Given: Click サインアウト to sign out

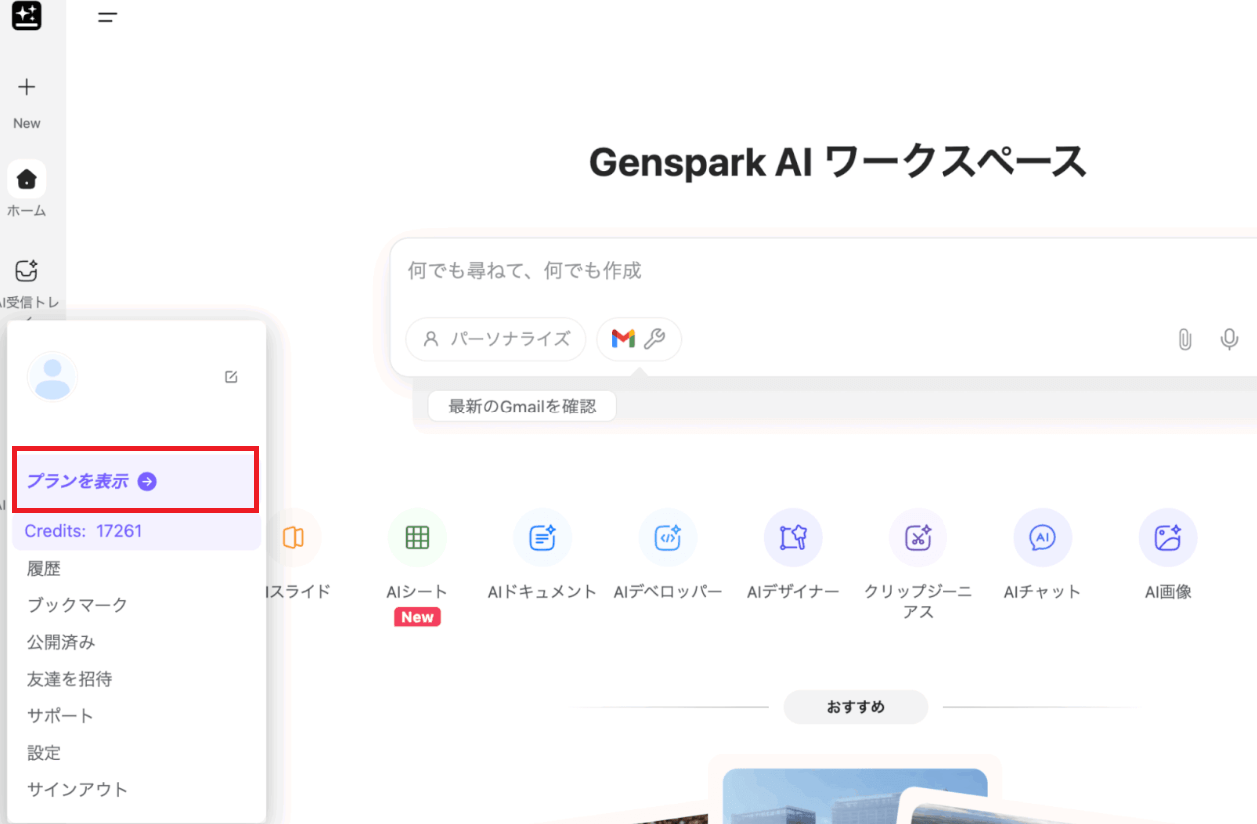Looking at the screenshot, I should pos(77,789).
